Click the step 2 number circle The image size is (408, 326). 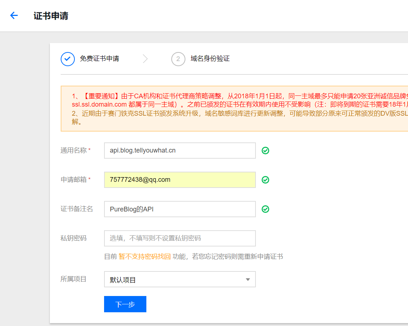coord(178,59)
